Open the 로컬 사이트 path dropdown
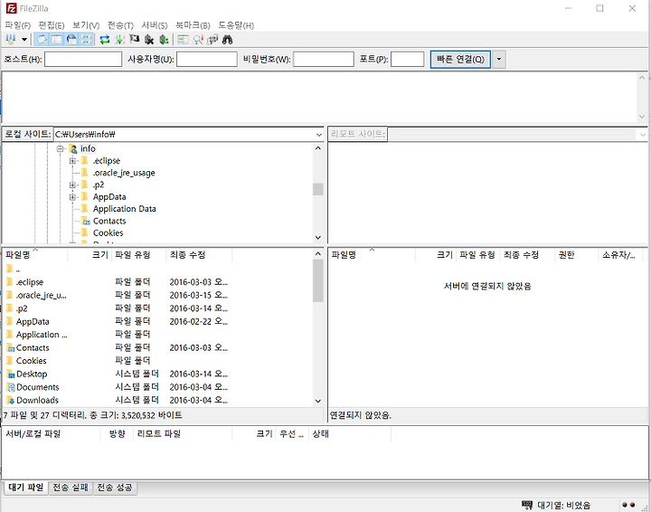The height and width of the screenshot is (512, 651). point(318,135)
